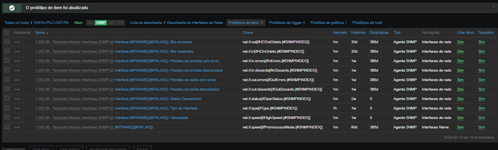Open wizard dots for Pacotes de entrada descartados
This screenshot has height=150, width=498.
pos(17,70)
